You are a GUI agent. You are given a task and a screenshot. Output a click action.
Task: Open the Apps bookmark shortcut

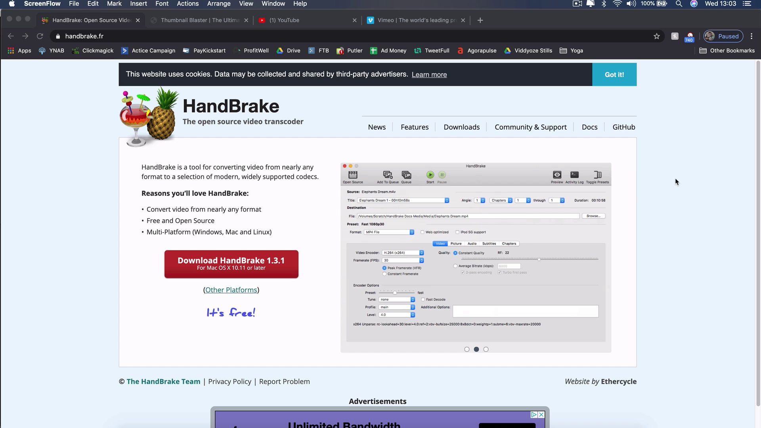[19, 51]
